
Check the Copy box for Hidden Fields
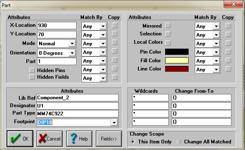115,77
